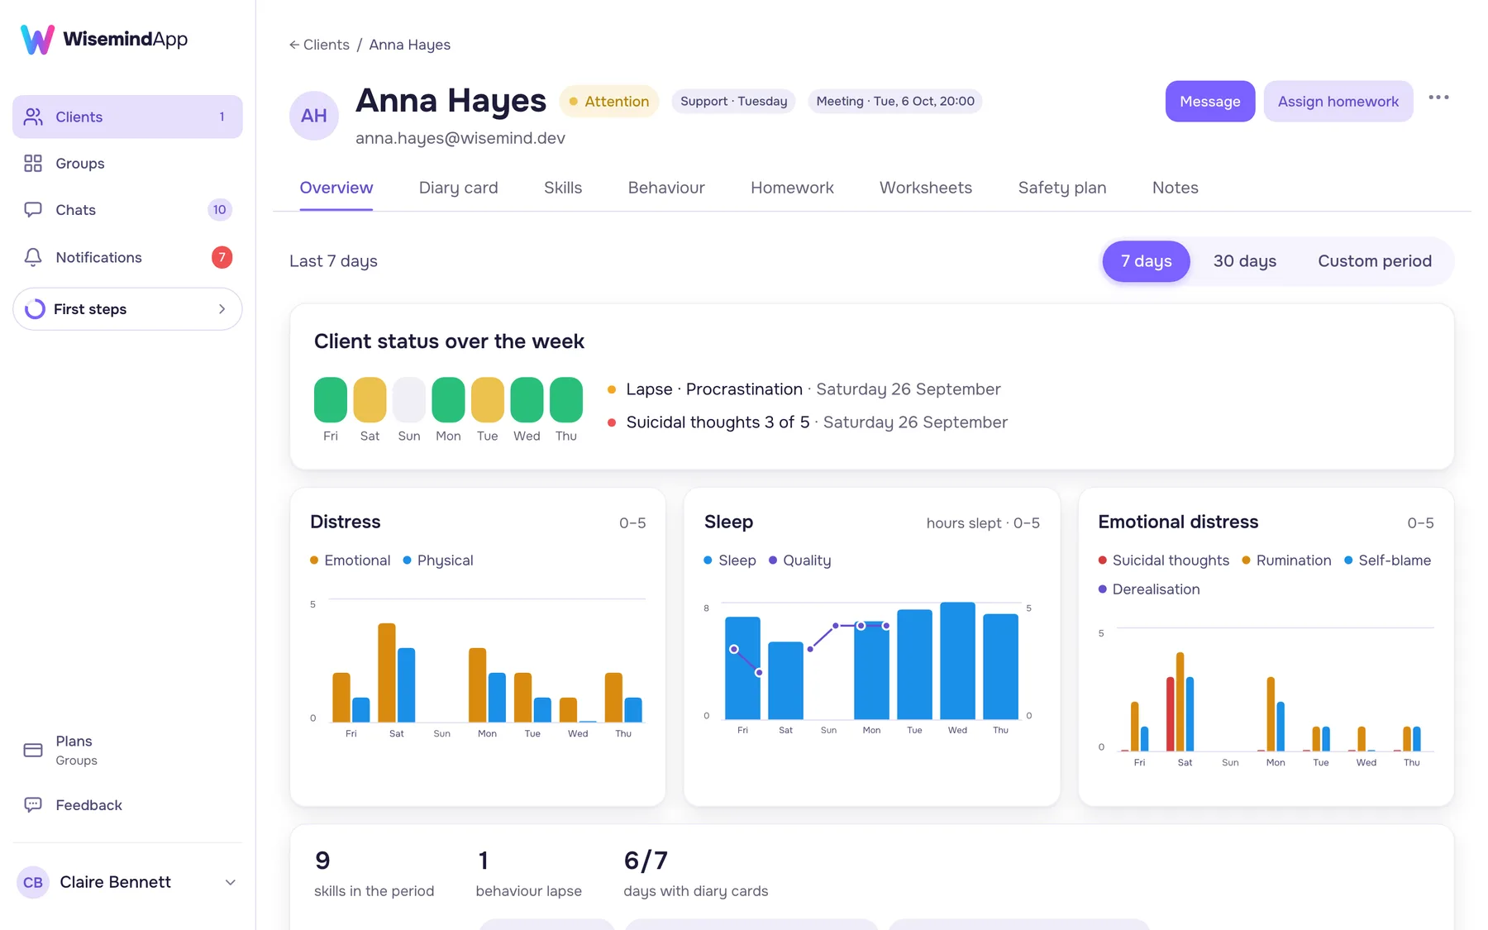Select the 30 days period

click(x=1244, y=261)
